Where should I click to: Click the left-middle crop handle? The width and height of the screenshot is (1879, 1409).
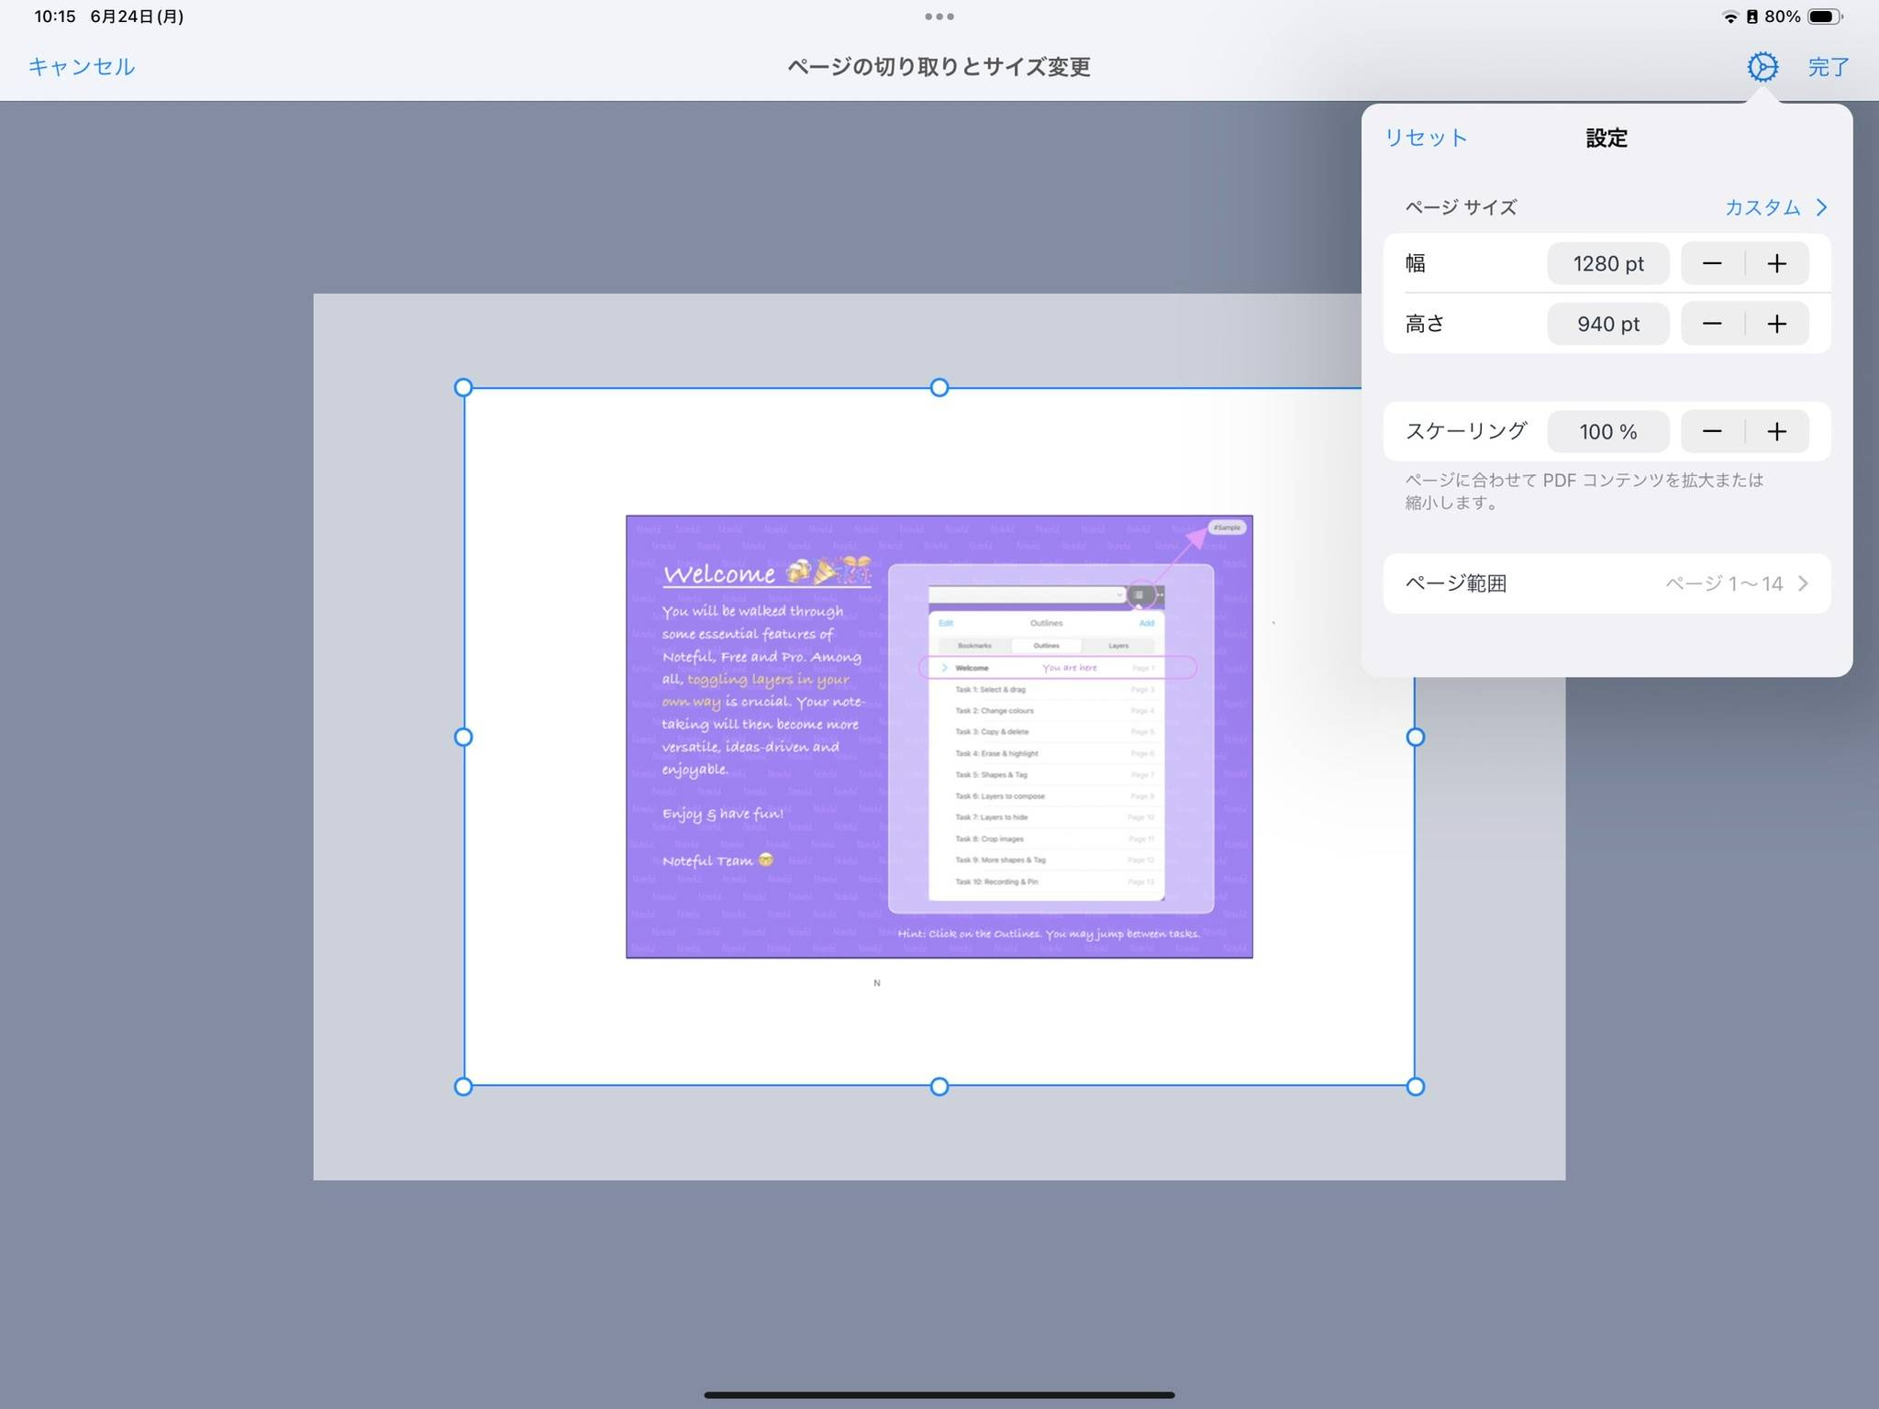pyautogui.click(x=463, y=738)
